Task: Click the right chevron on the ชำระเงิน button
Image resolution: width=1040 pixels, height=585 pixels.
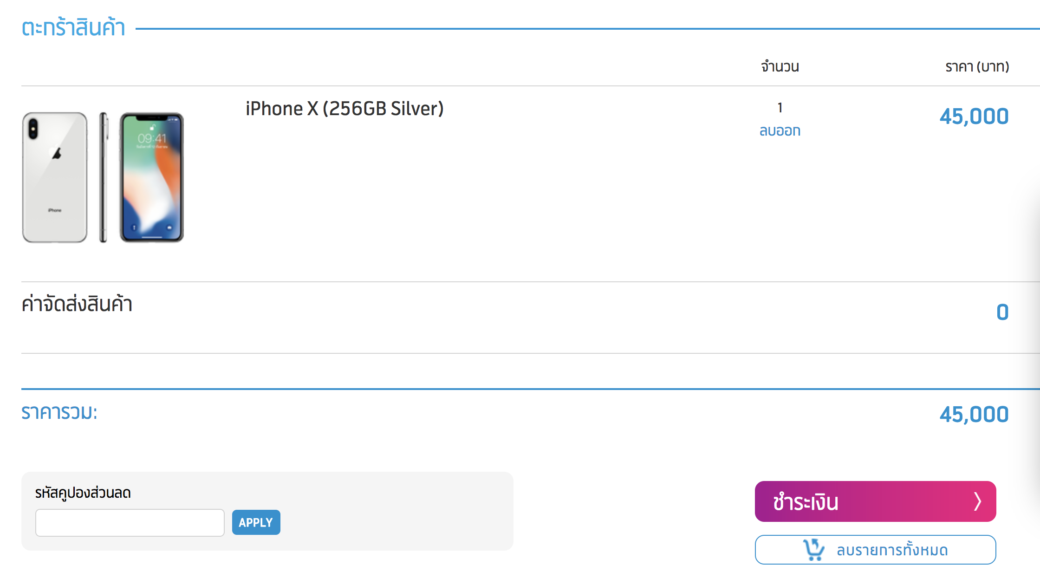Action: click(977, 501)
